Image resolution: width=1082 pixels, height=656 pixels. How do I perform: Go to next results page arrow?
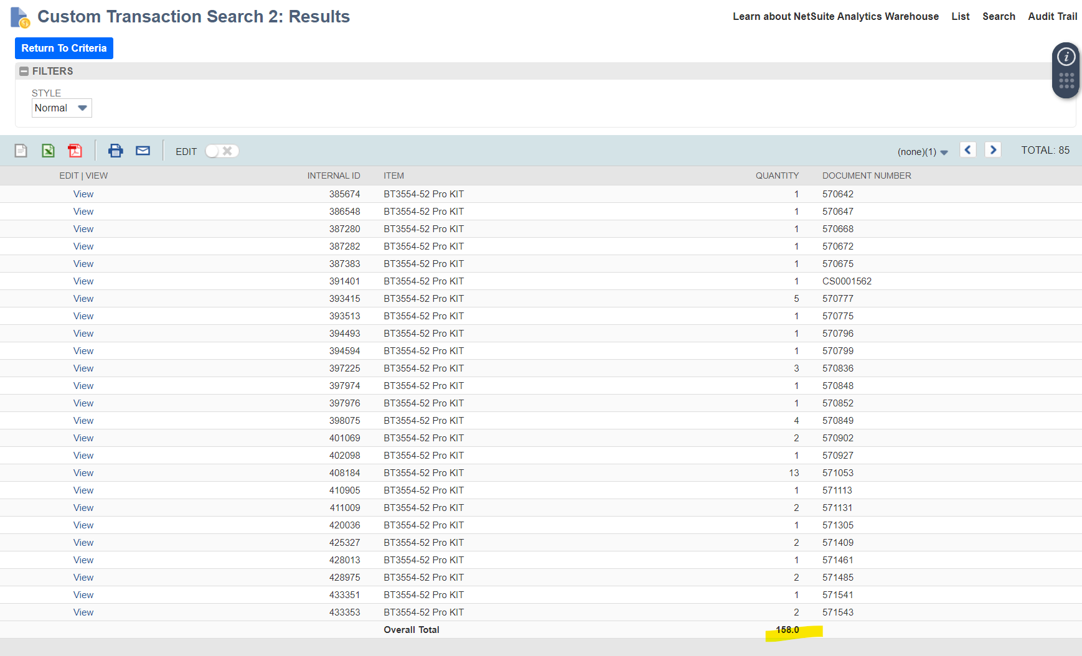(993, 150)
